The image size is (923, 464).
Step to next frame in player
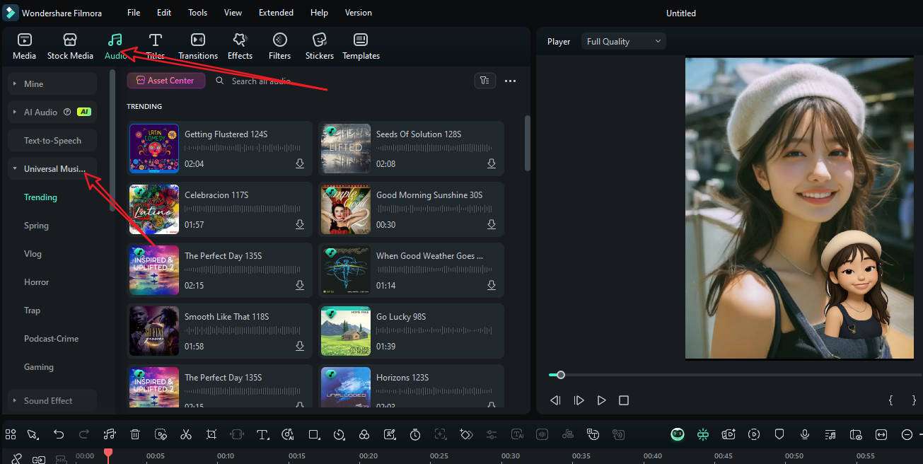pyautogui.click(x=579, y=400)
